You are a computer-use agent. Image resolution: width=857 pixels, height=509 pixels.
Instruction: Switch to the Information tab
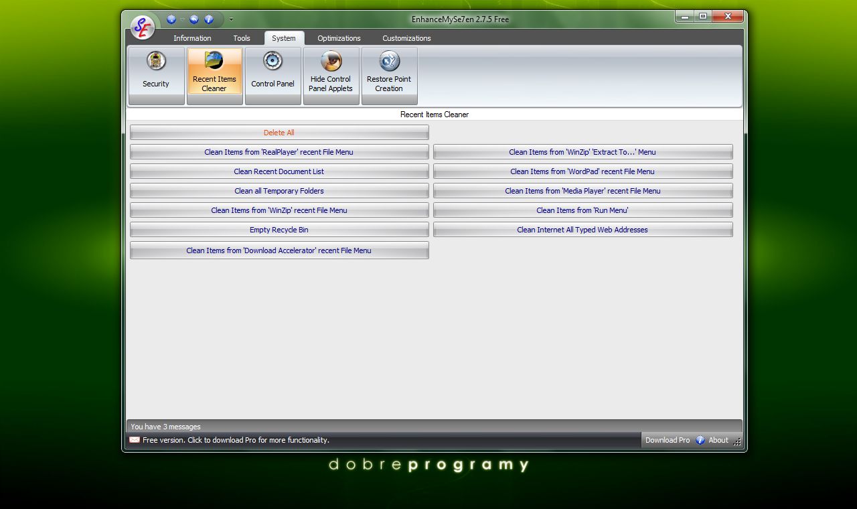pyautogui.click(x=192, y=38)
